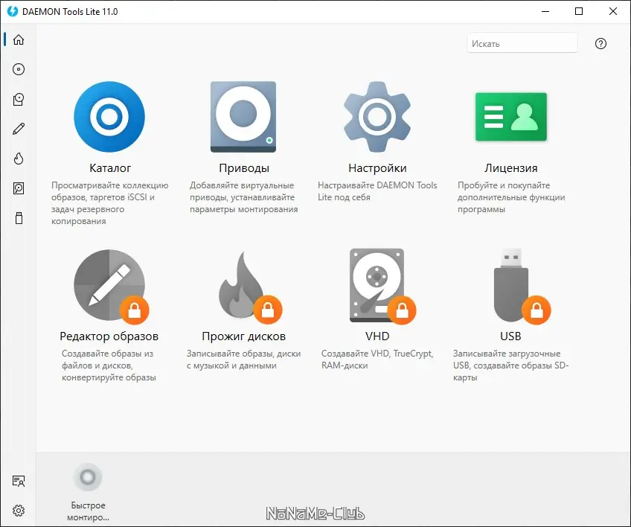Open the Home sidebar icon
This screenshot has height=527, width=631.
click(19, 39)
